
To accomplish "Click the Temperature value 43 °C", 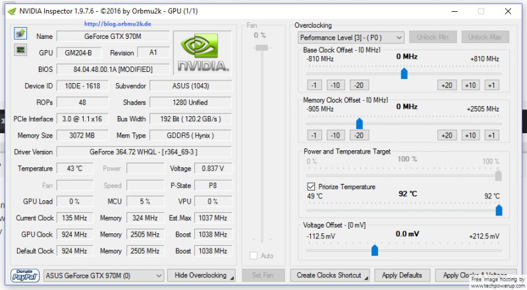I will [74, 168].
